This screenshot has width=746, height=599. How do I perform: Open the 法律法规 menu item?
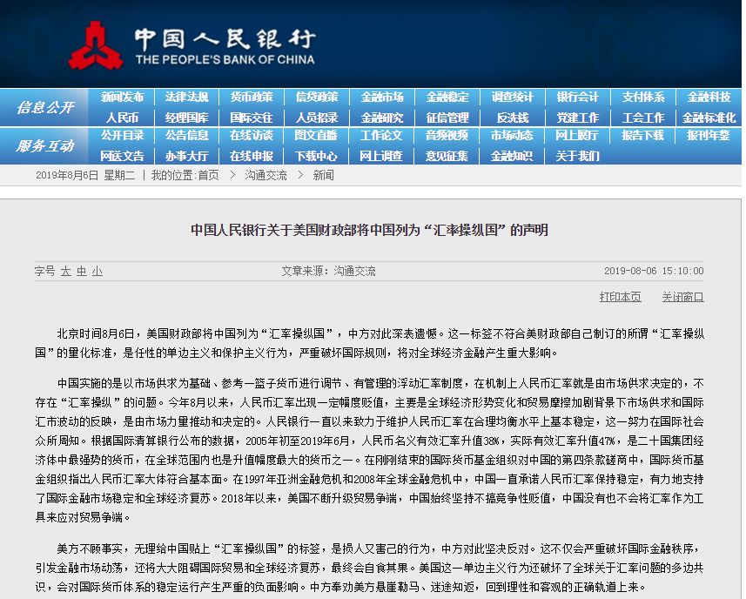pyautogui.click(x=186, y=97)
